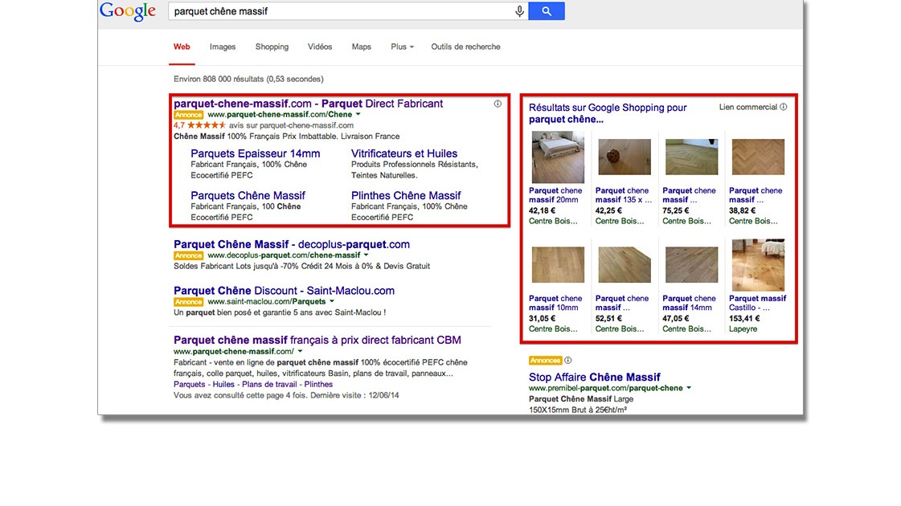Click Environ 808 000 résultats count text
Image resolution: width=901 pixels, height=506 pixels.
point(248,79)
